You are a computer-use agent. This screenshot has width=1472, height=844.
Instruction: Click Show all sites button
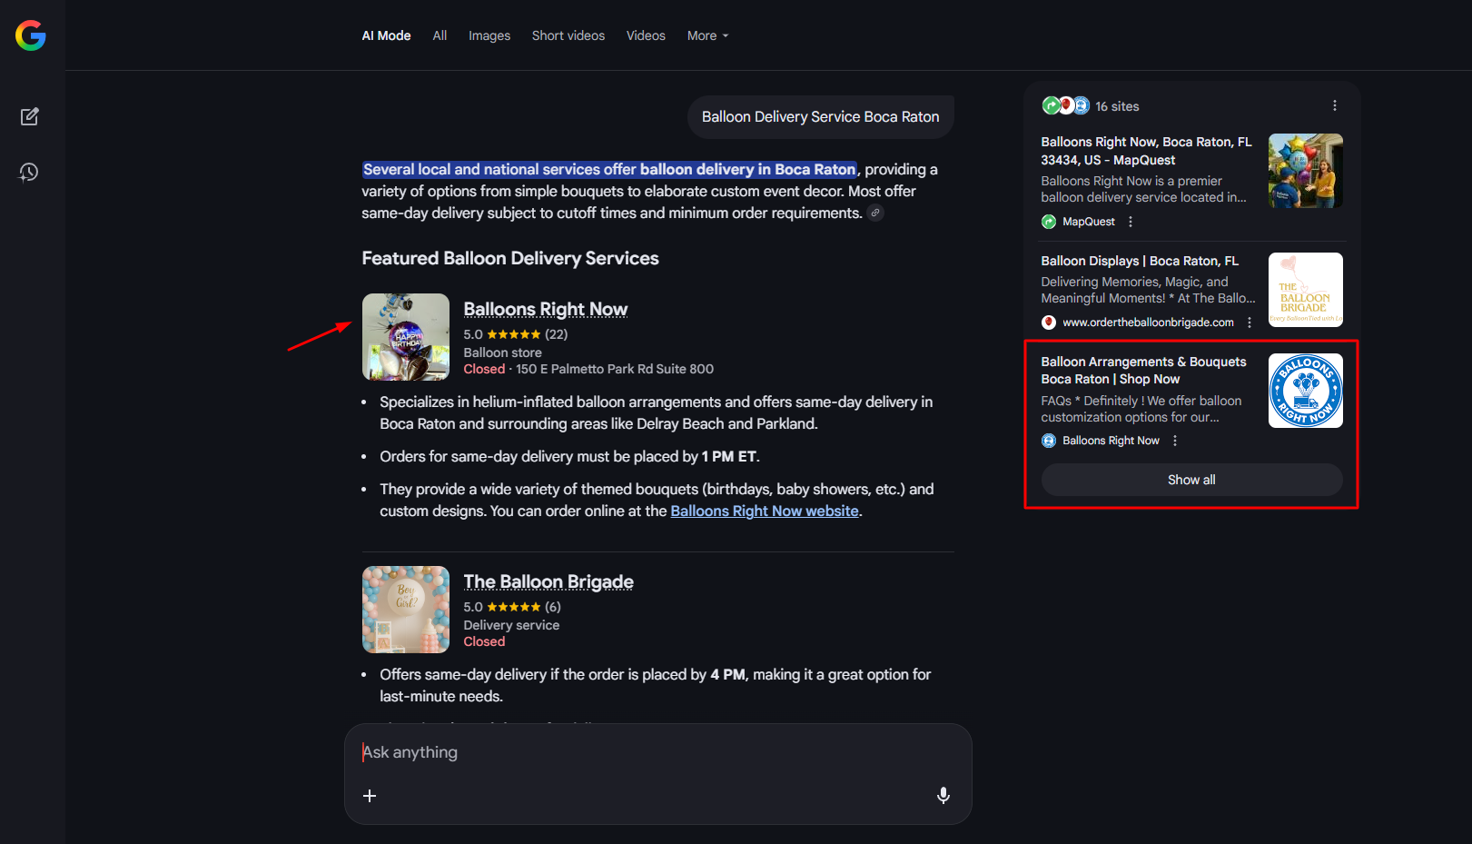(1190, 480)
